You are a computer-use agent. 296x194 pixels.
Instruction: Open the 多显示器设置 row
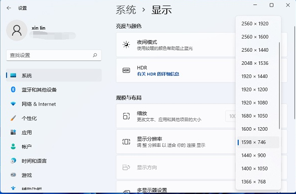pos(175,187)
